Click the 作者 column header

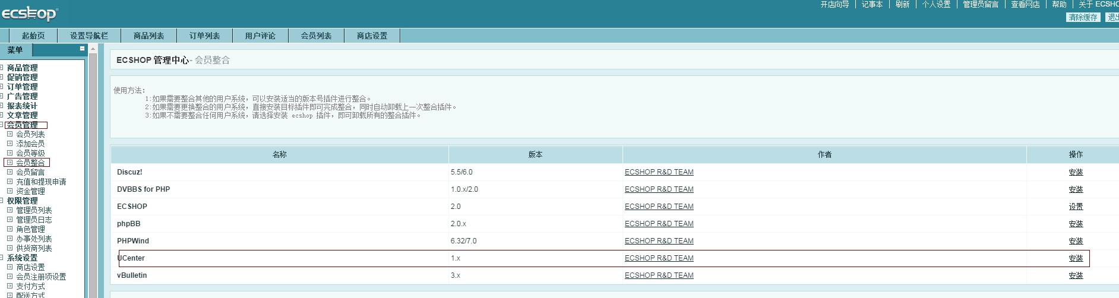(x=824, y=154)
